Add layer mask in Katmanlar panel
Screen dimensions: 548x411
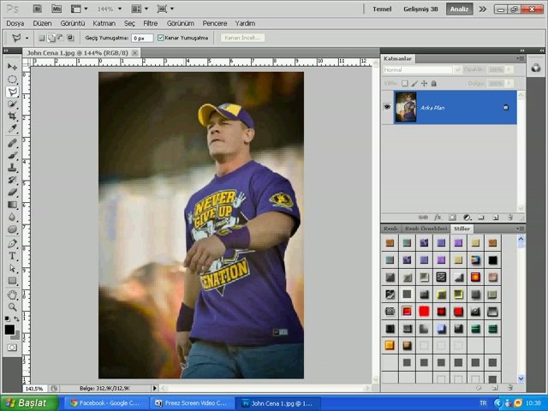[452, 217]
